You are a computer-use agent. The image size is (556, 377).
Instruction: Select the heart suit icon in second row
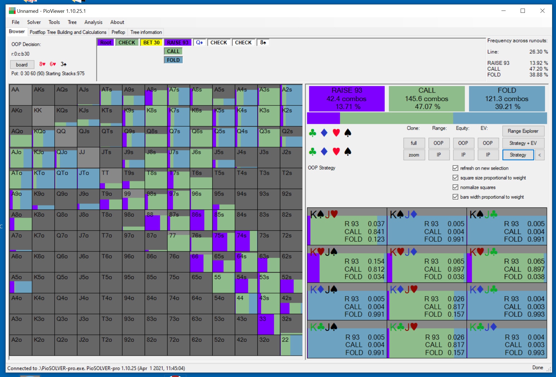pos(336,152)
